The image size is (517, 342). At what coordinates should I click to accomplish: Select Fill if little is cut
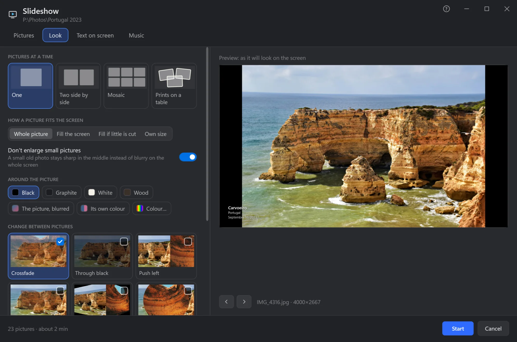117,134
